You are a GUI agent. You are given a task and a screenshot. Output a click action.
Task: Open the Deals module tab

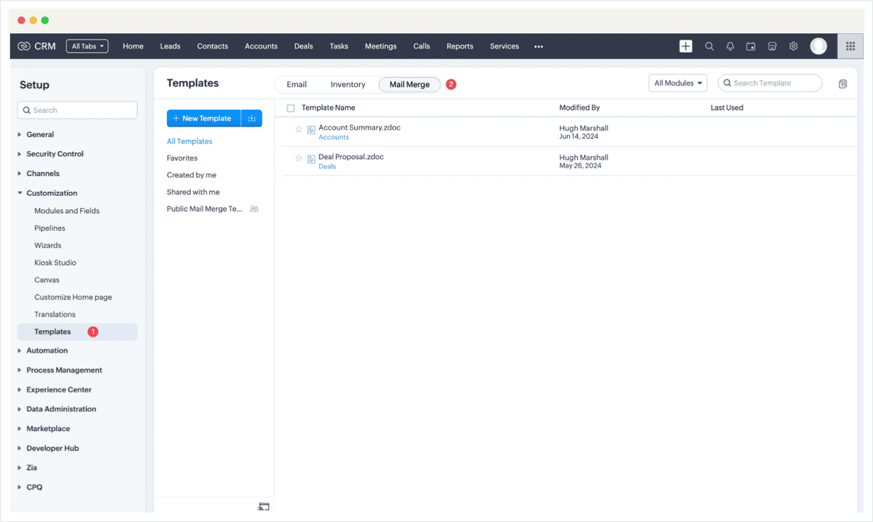click(x=304, y=46)
